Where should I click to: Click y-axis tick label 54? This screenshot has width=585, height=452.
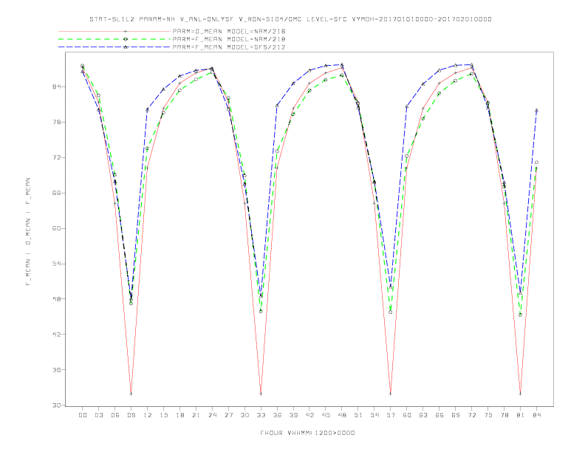58,264
